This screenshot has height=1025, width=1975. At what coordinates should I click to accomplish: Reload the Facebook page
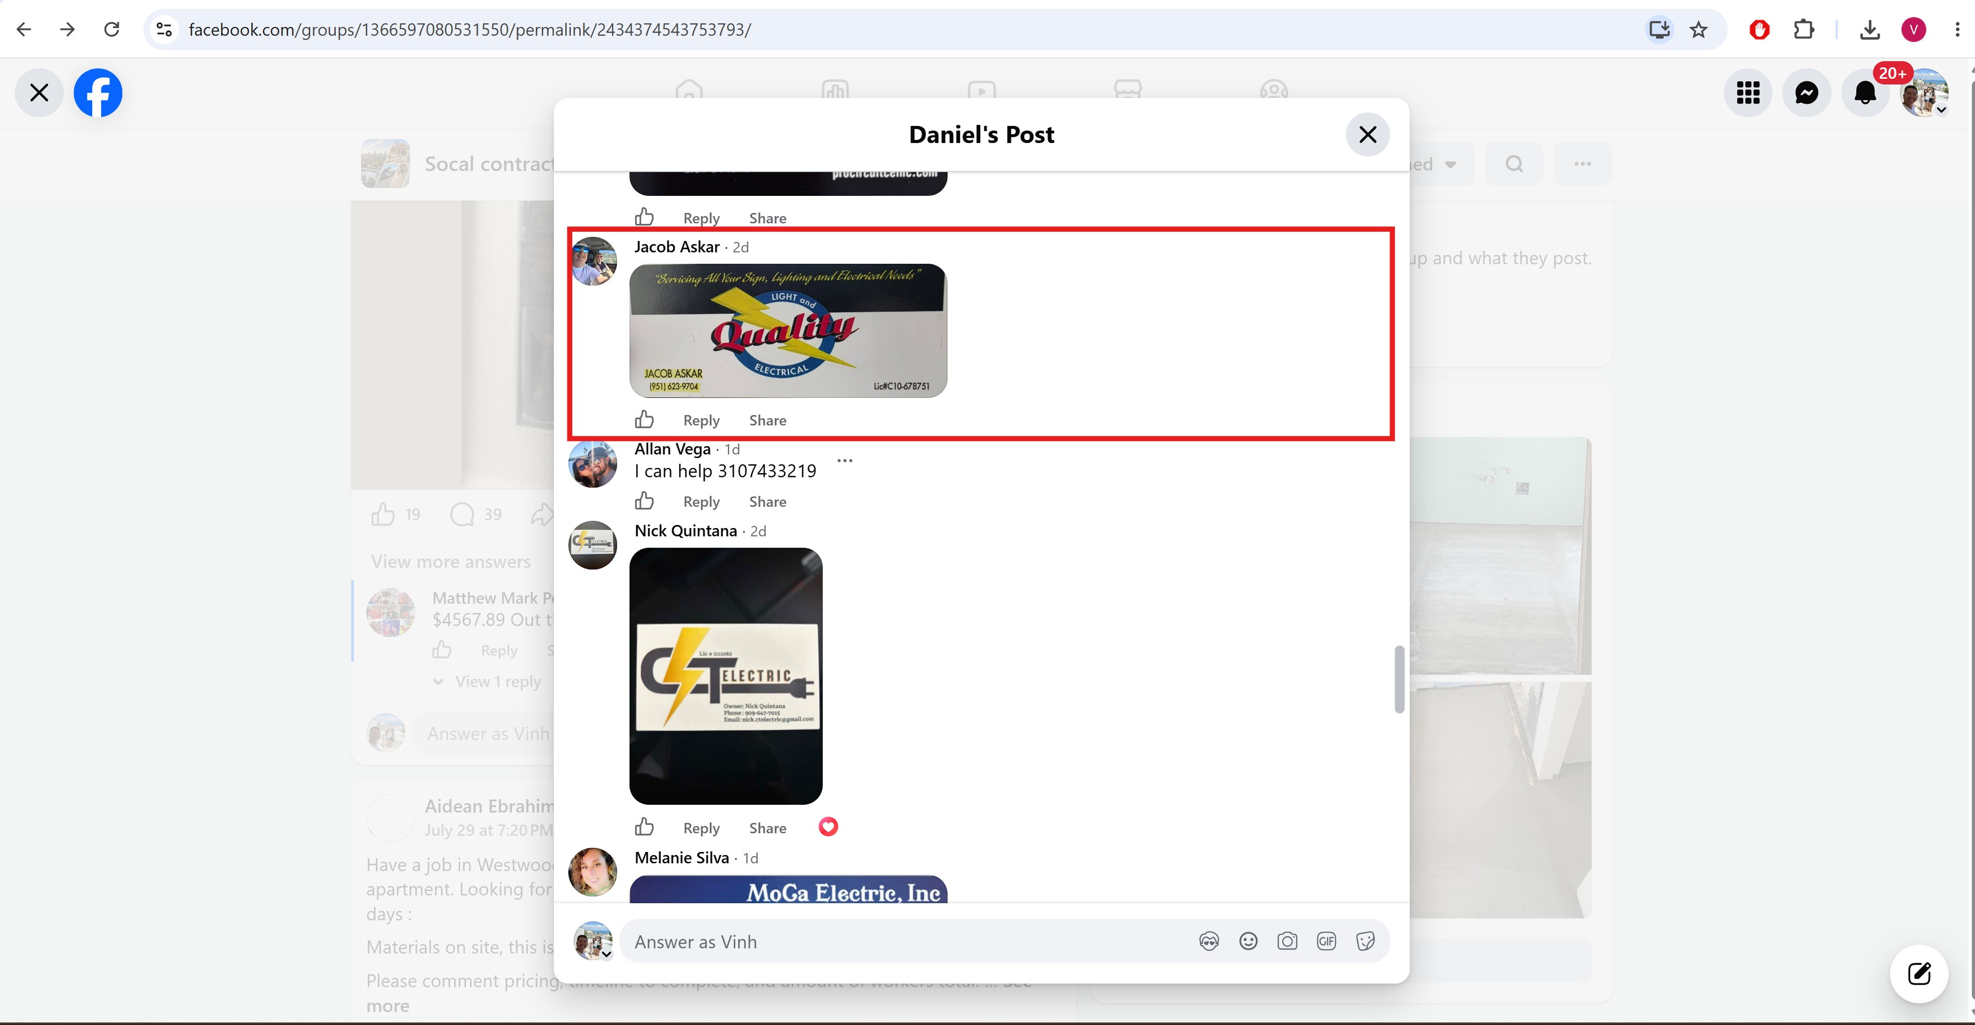112,29
